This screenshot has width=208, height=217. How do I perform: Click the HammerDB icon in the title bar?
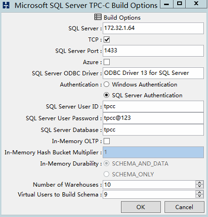coord(6,5)
